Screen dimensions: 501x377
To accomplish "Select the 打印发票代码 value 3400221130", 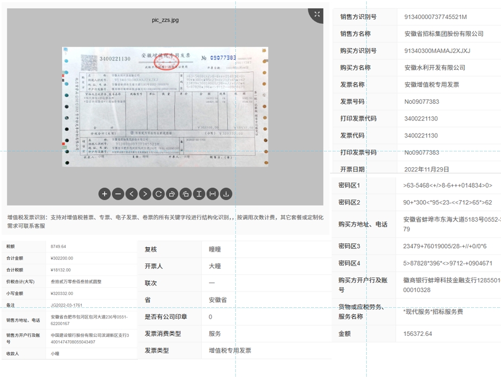I will (421, 118).
